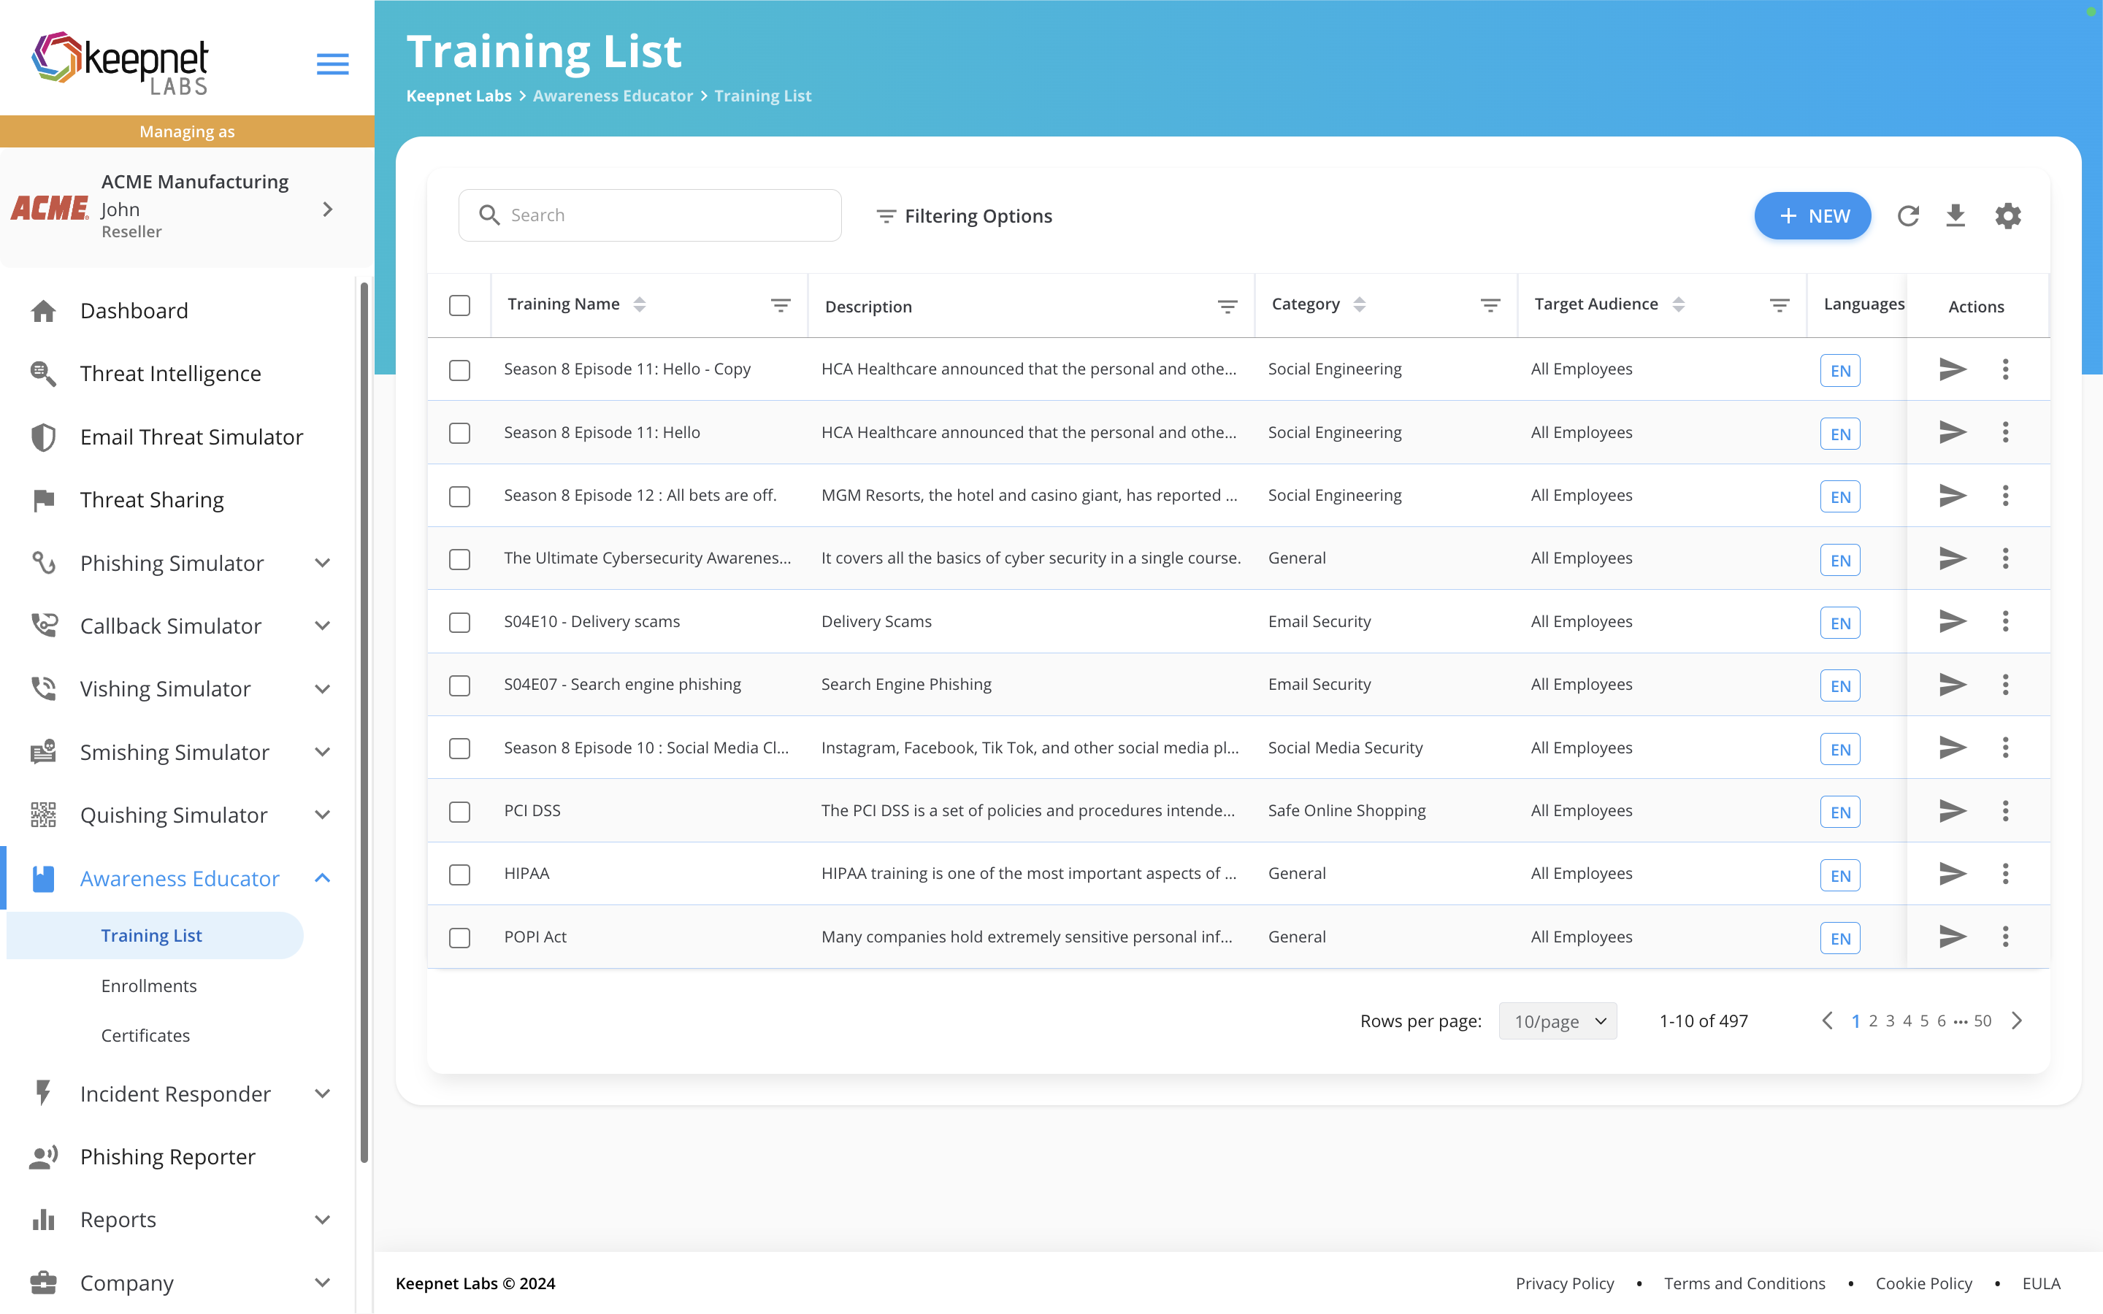Viewport: 2103px width, 1314px height.
Task: Click the NEW training button
Action: 1812,215
